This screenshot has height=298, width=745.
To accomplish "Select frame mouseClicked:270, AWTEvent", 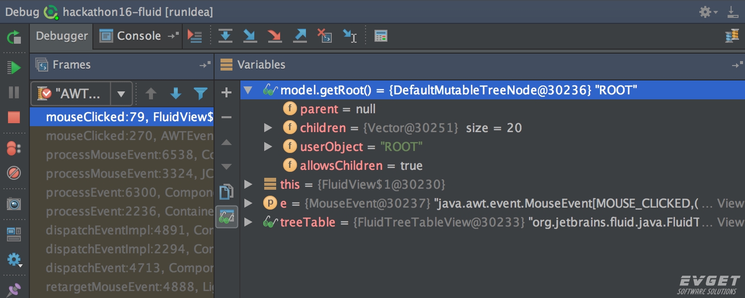I will 122,136.
